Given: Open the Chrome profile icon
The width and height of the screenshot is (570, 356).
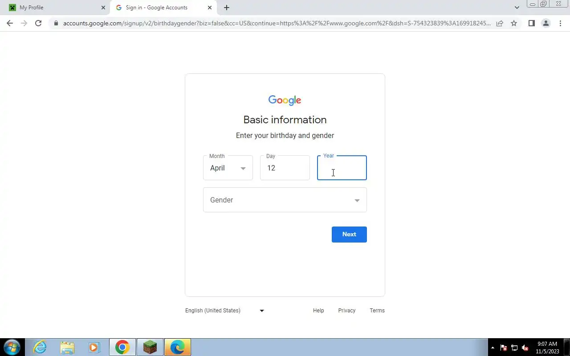Looking at the screenshot, I should coord(546,23).
